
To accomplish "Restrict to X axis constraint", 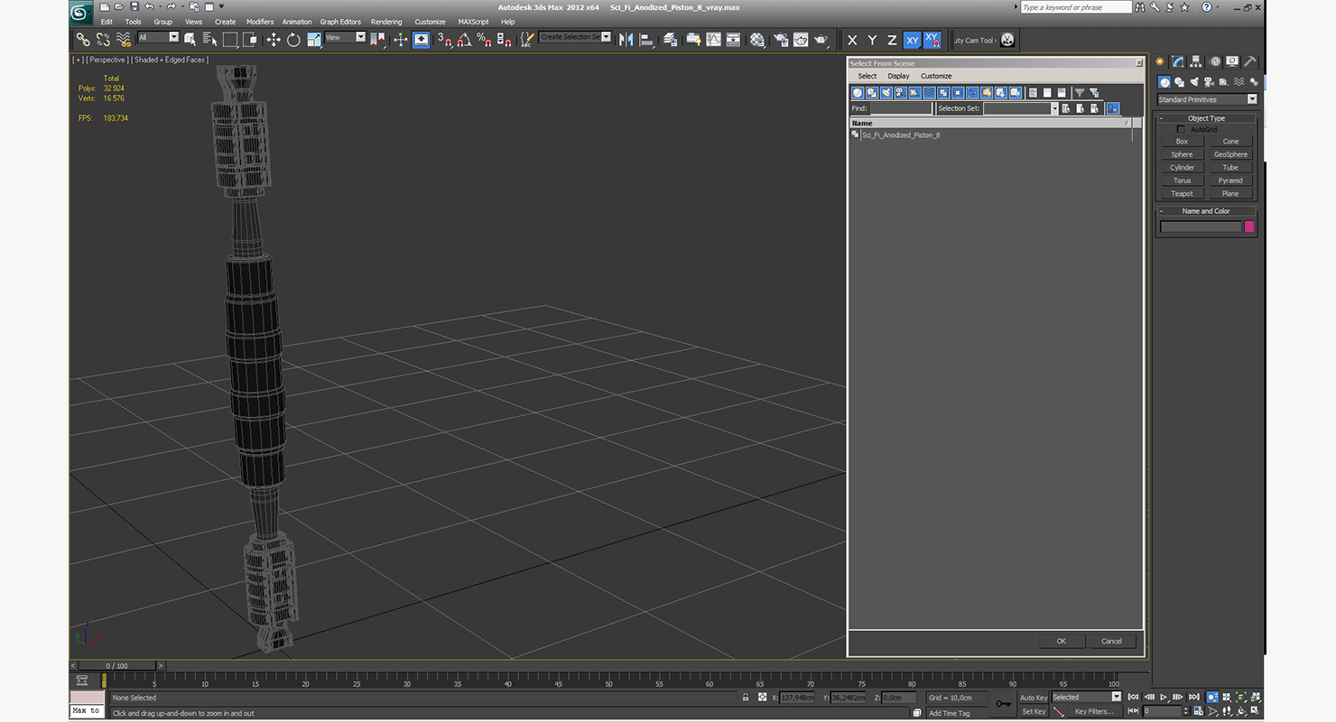I will (x=852, y=40).
